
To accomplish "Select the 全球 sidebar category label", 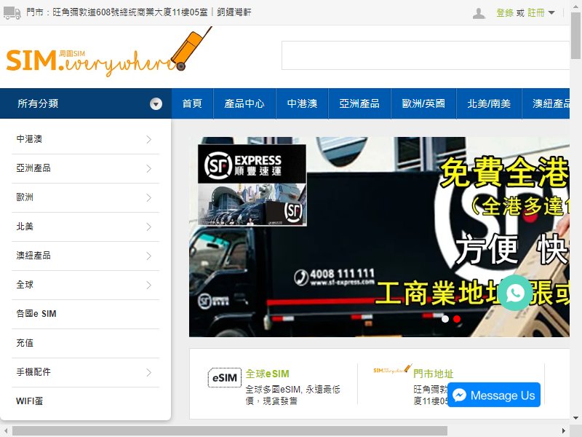I will click(25, 285).
